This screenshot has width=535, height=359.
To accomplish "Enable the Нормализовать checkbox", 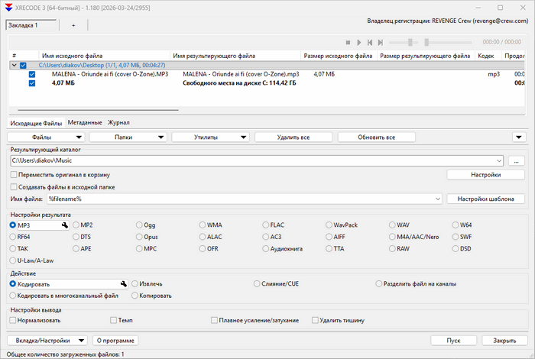I will (x=13, y=320).
